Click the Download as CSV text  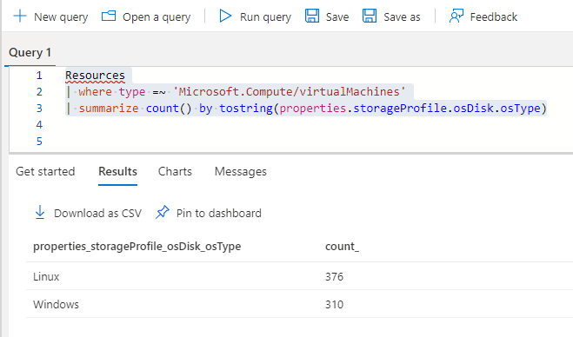tap(97, 213)
